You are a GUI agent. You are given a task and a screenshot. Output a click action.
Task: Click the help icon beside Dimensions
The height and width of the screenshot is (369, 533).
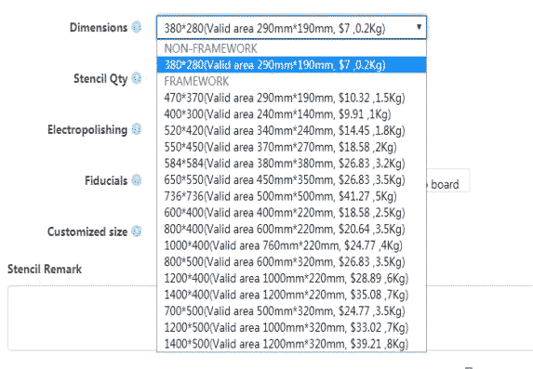click(x=137, y=27)
